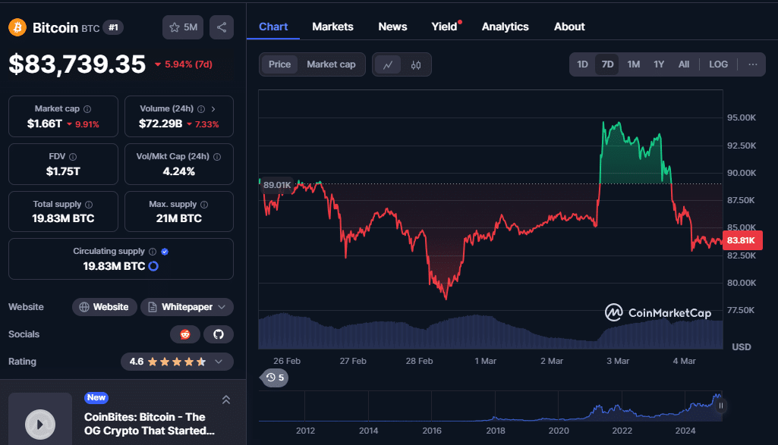Open CoinBites: Bitcoin article title
The image size is (778, 445).
(150, 424)
